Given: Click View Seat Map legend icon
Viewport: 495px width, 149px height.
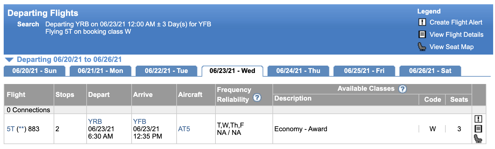Looking at the screenshot, I should (x=422, y=47).
